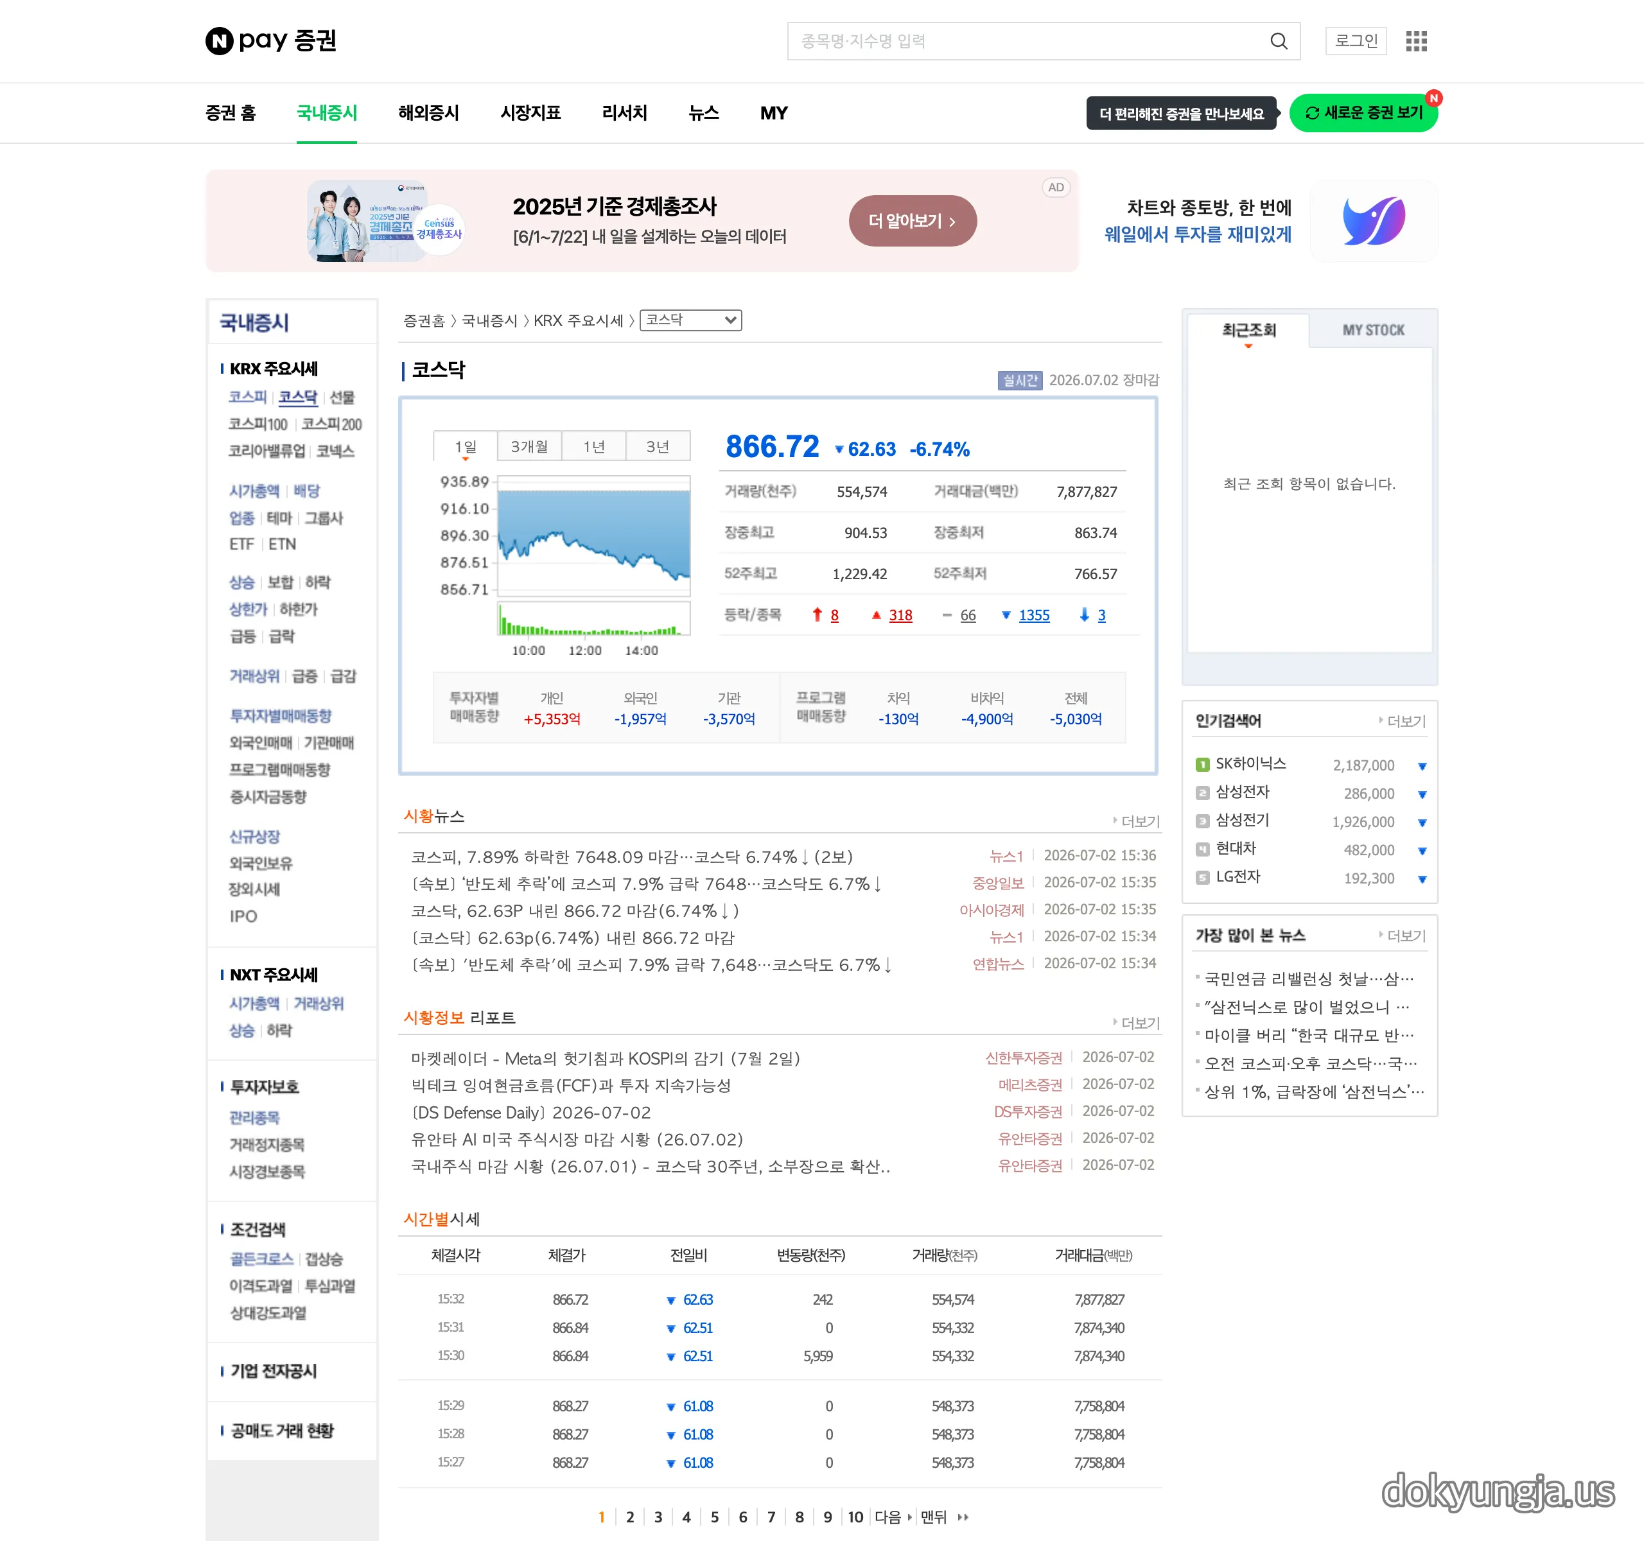
Task: Open the 공매도 거래 현황 section
Action: (x=282, y=1431)
